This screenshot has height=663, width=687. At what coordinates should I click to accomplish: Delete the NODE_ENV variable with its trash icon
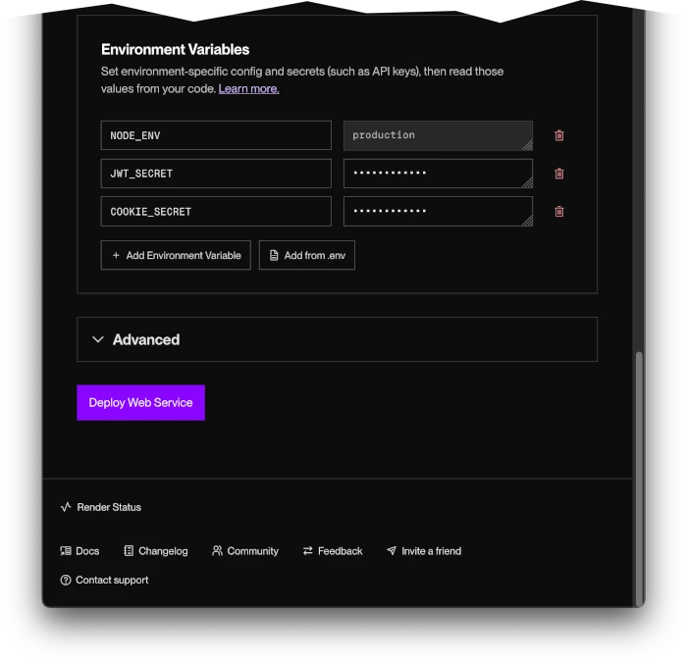pos(559,135)
